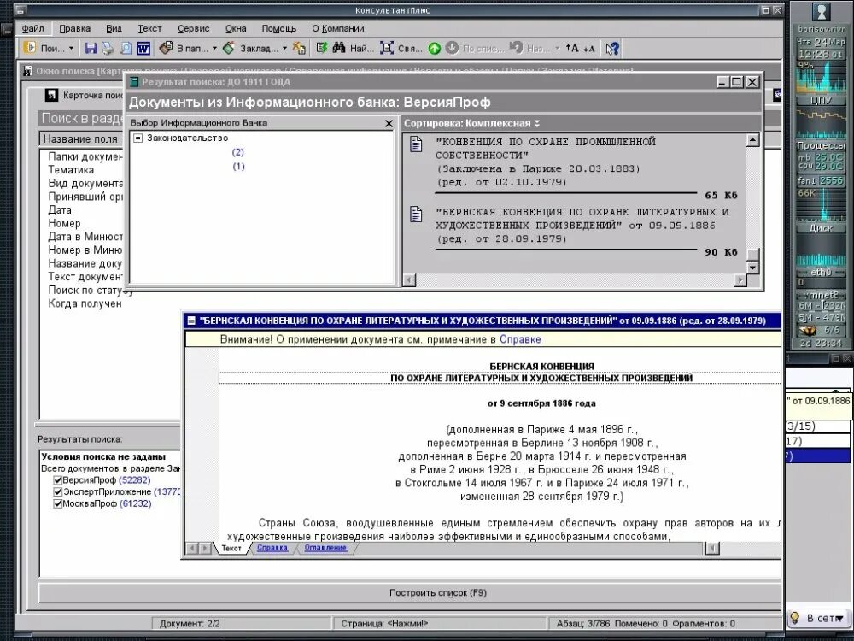Screen dimensions: 854x641
Task: Open the Сервис menu
Action: (x=193, y=28)
